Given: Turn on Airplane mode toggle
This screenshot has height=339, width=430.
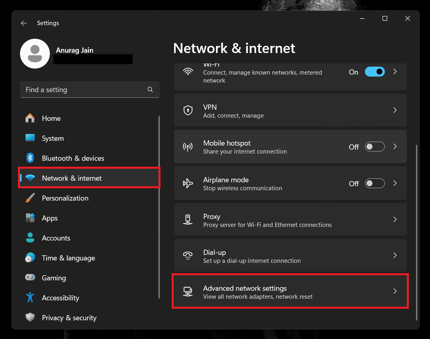Looking at the screenshot, I should point(375,183).
